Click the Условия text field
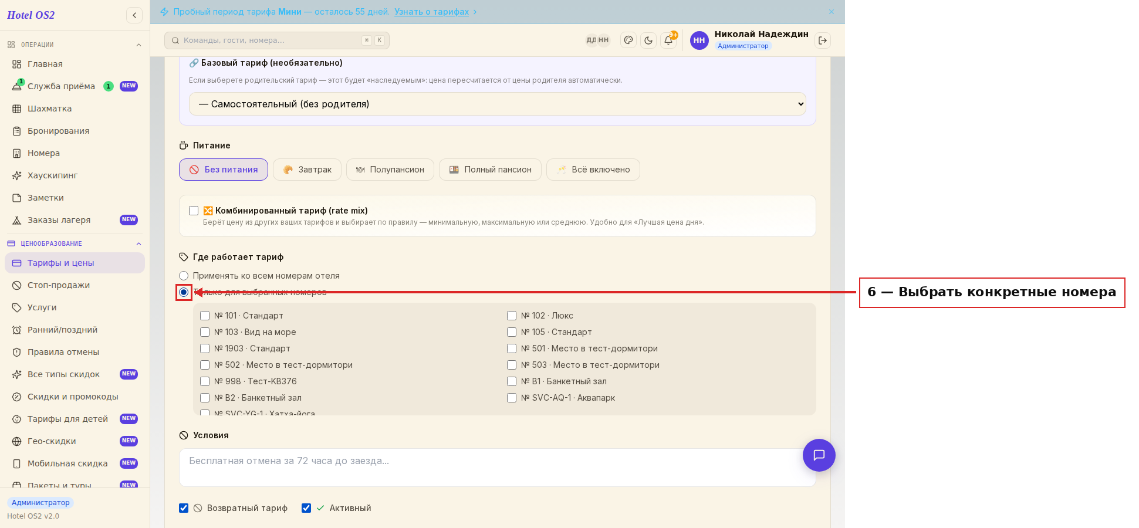This screenshot has width=1139, height=528. coord(498,468)
